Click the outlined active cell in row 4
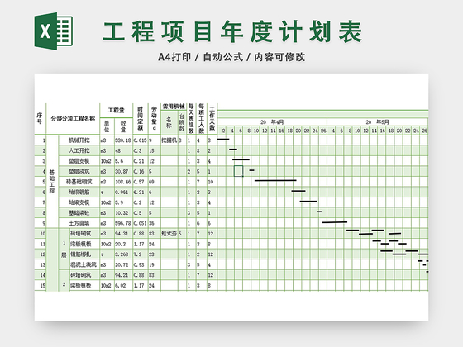Viewport: 463px width, 347px height. 239,171
